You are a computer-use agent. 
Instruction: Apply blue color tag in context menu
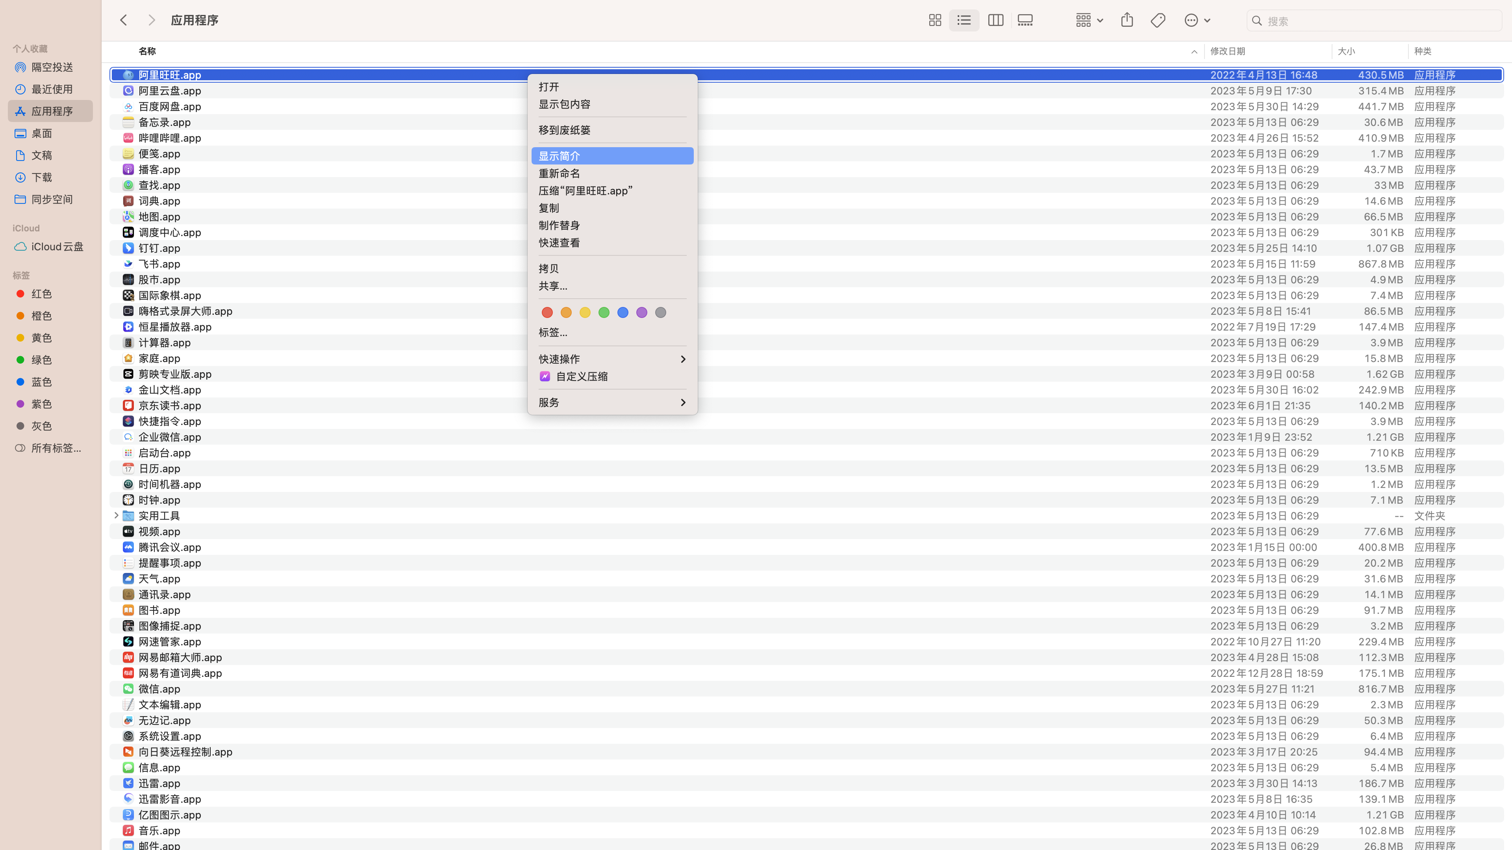623,313
